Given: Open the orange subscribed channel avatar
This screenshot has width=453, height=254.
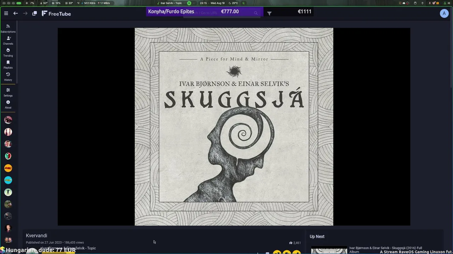Looking at the screenshot, I should coord(8,168).
